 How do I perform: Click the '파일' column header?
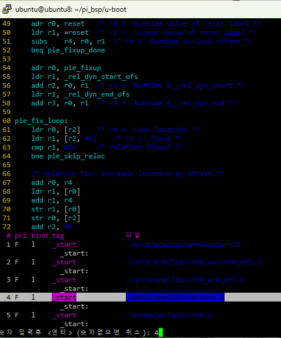133,235
